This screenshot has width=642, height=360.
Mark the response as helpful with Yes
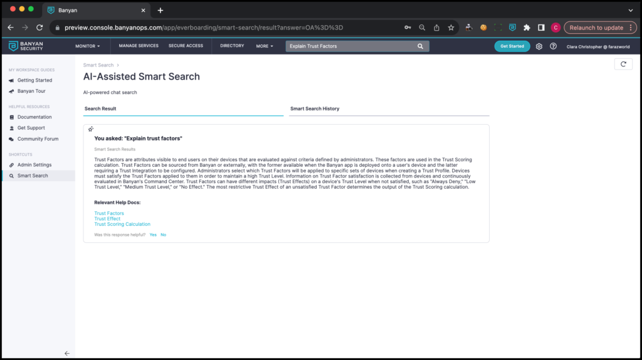153,235
